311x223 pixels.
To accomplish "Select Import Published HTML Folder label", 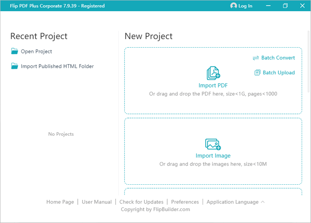I will (57, 66).
